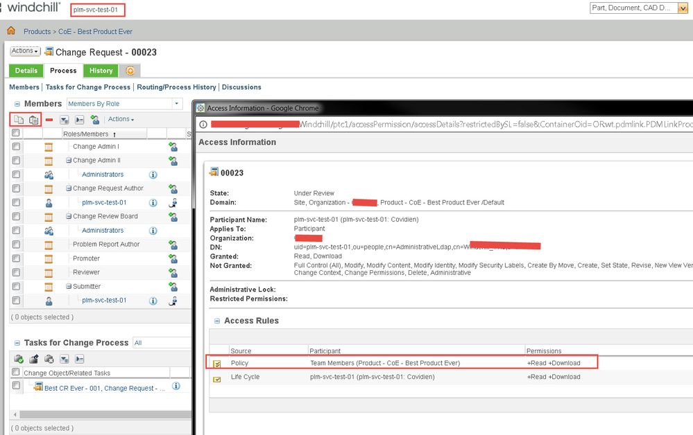Click add-participant icon in Change Admin I row
The image size is (693, 435).
tap(173, 147)
